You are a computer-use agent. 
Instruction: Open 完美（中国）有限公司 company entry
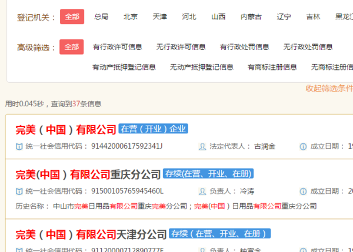[x=66, y=130]
